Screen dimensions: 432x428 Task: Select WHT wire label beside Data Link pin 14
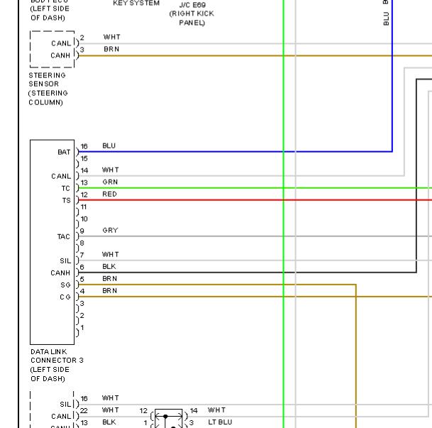coord(111,170)
